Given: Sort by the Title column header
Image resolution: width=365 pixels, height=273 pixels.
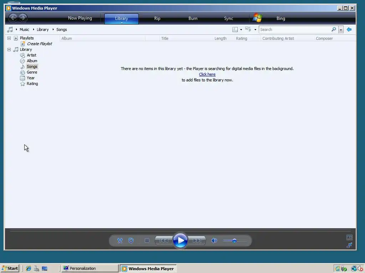Looking at the screenshot, I should point(186,38).
